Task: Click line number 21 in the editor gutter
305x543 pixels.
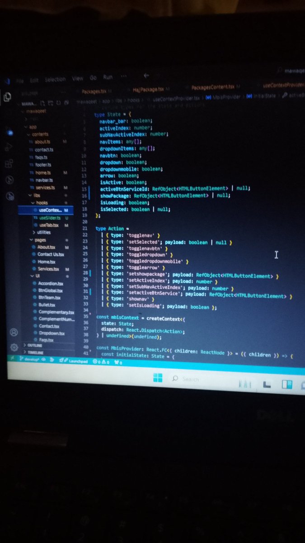Action: [85, 228]
